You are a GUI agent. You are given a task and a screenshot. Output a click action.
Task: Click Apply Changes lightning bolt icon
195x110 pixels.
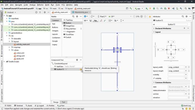pyautogui.click(x=150, y=9)
